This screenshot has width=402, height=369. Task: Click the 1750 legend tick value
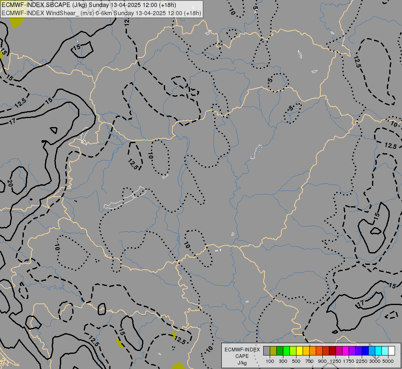pyautogui.click(x=349, y=361)
